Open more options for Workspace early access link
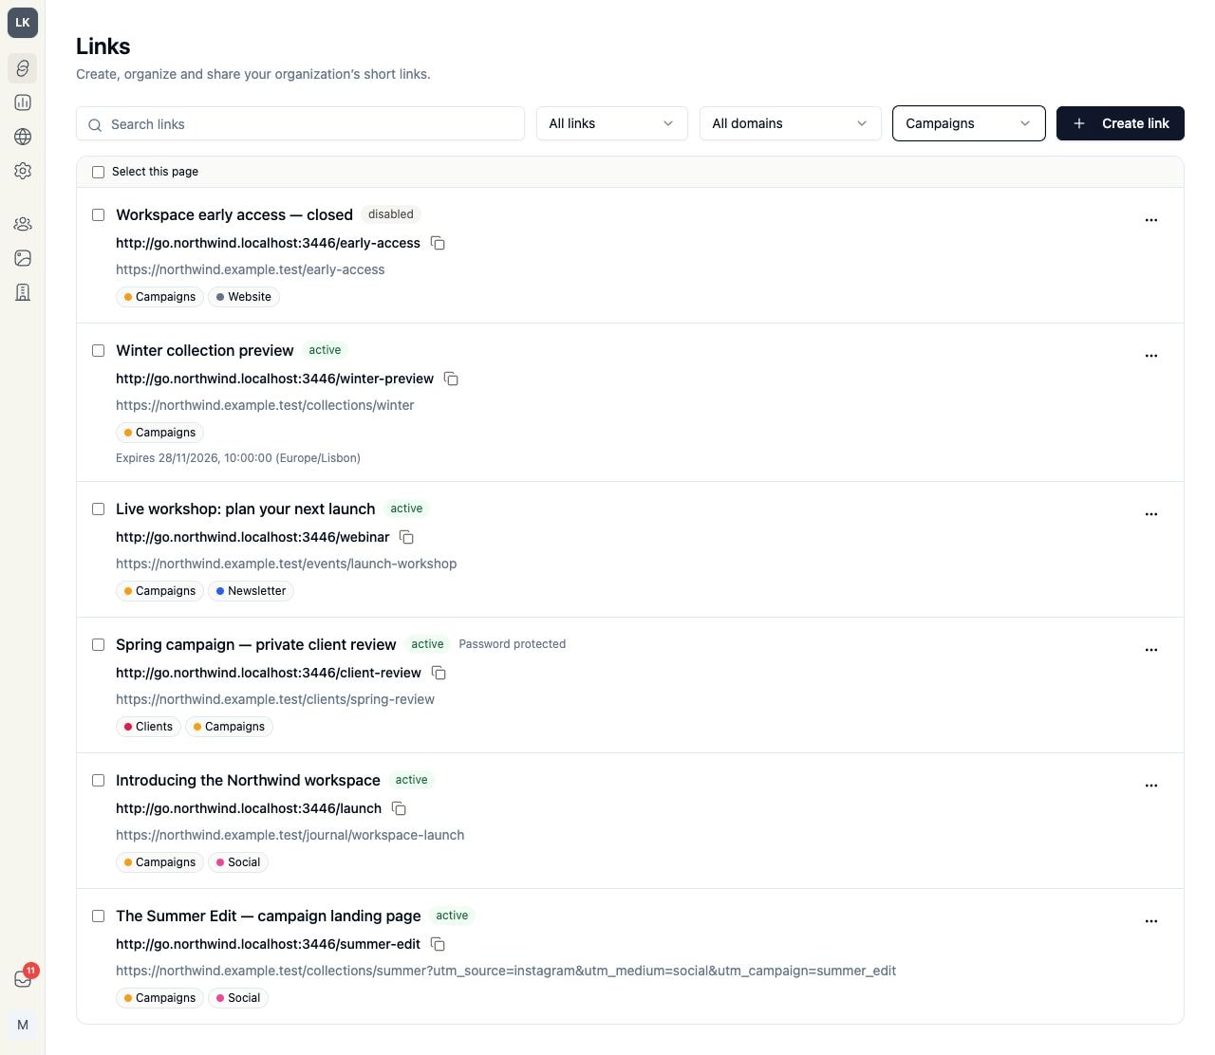 click(1151, 220)
